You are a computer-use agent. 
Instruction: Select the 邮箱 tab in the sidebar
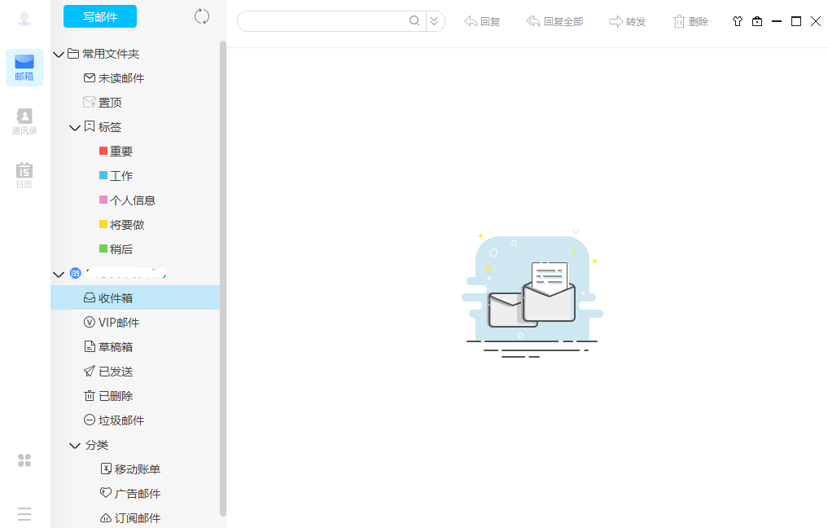click(x=24, y=67)
